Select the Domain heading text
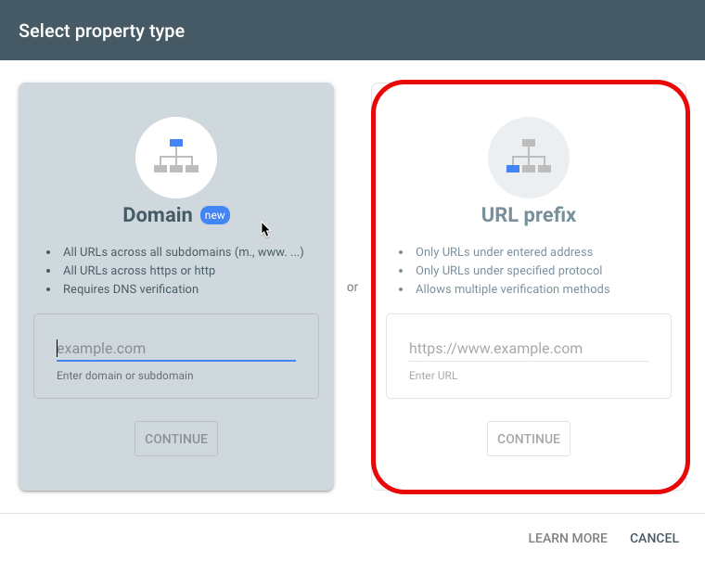705x562 pixels. coord(158,215)
